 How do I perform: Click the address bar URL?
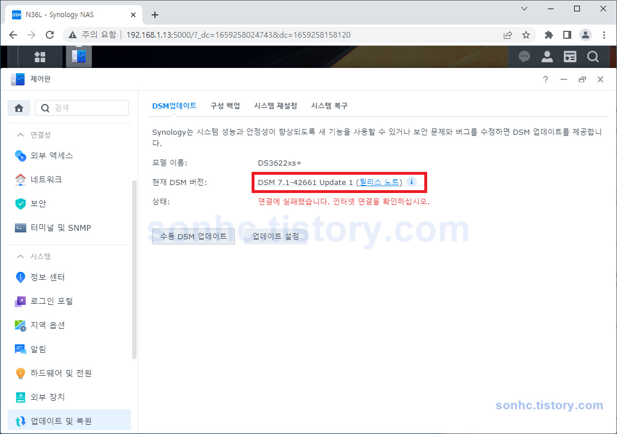(238, 35)
